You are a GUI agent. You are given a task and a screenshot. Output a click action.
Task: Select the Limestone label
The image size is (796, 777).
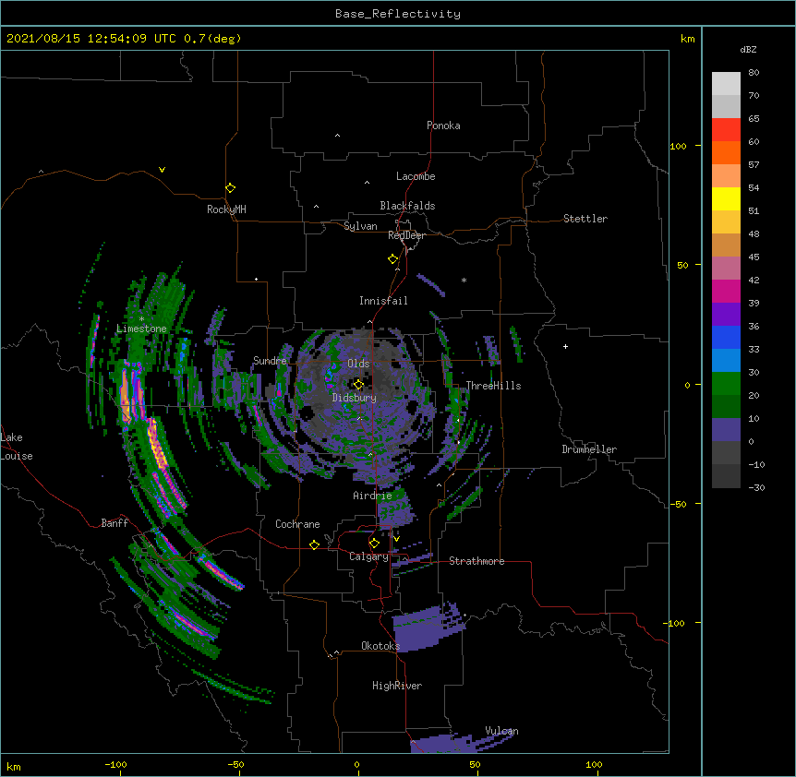(x=141, y=329)
